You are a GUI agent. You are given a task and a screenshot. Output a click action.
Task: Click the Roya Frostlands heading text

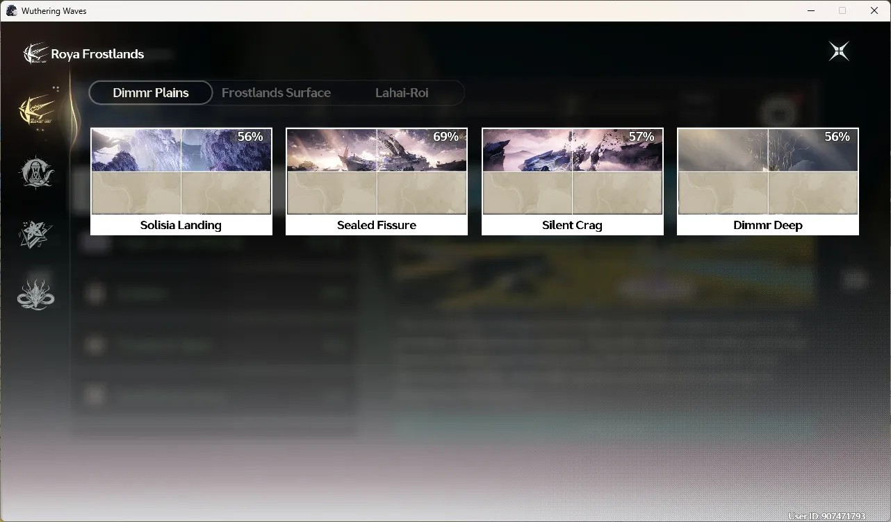pyautogui.click(x=97, y=54)
